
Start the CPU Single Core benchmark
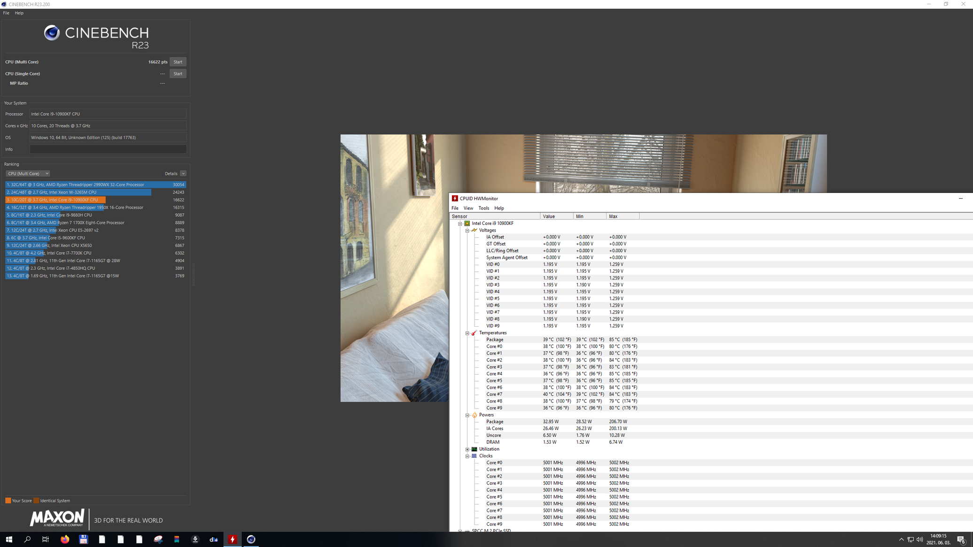pyautogui.click(x=178, y=74)
